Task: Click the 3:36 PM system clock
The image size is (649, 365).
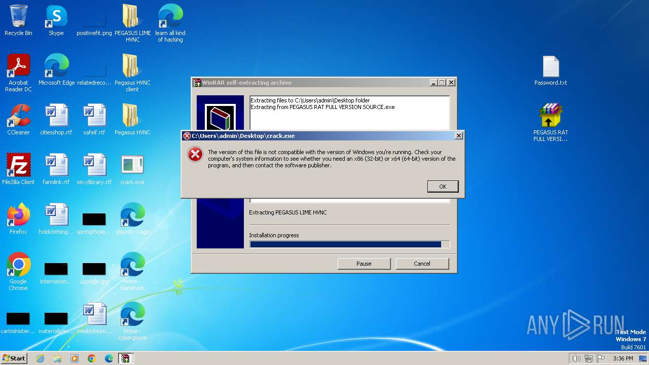Action: (x=623, y=358)
